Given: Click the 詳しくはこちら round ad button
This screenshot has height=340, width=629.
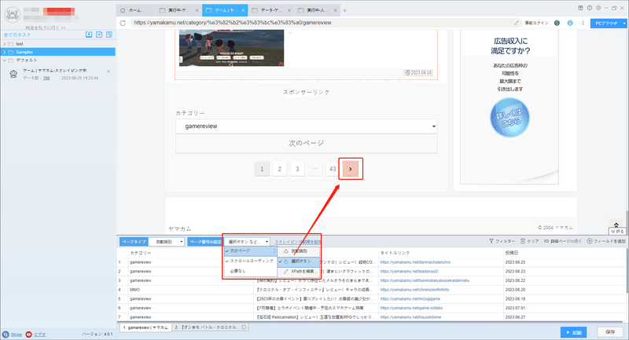Looking at the screenshot, I should [x=509, y=118].
